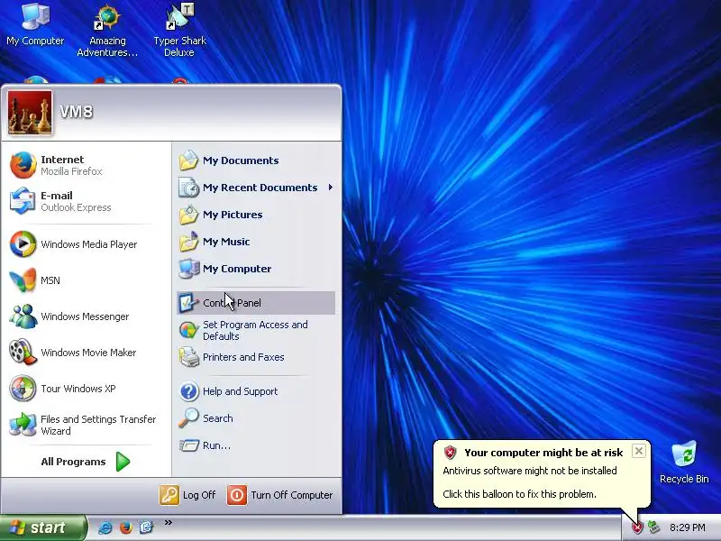Screen dimensions: 721x541
Task: Open Set Program Access and Defaults
Action: 256,330
